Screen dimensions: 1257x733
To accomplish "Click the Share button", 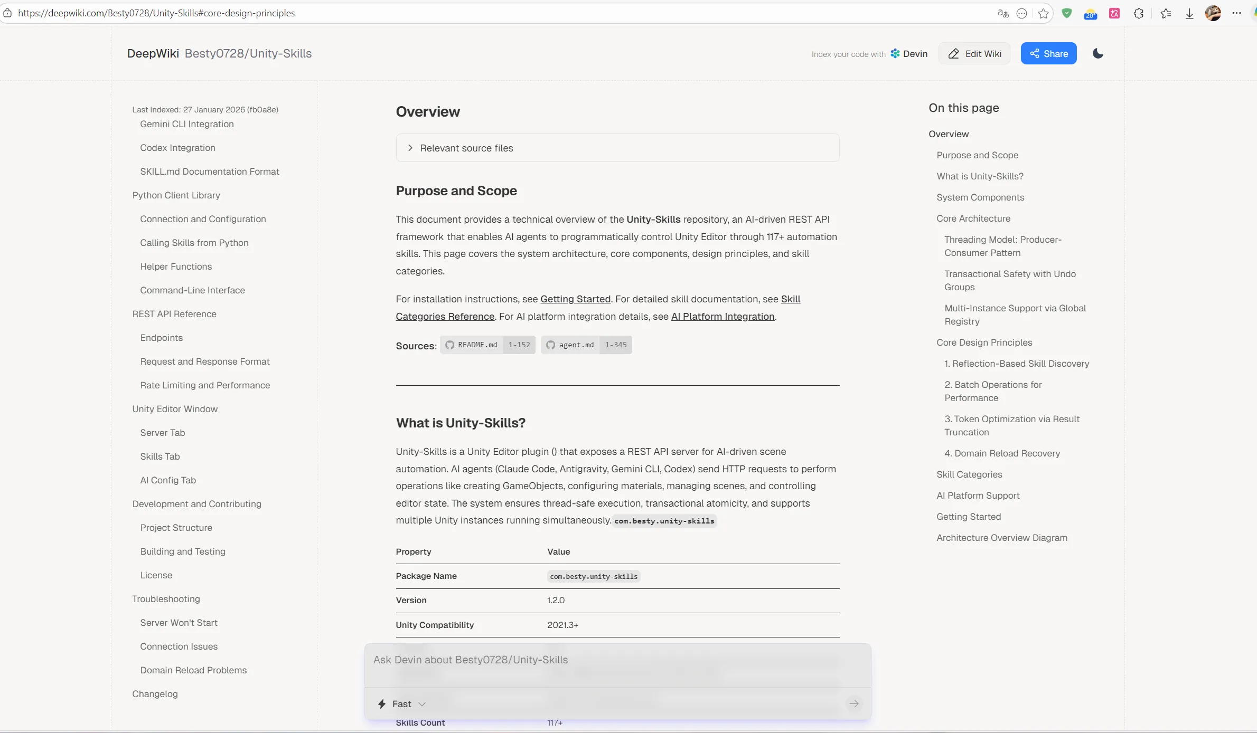I will coord(1048,53).
